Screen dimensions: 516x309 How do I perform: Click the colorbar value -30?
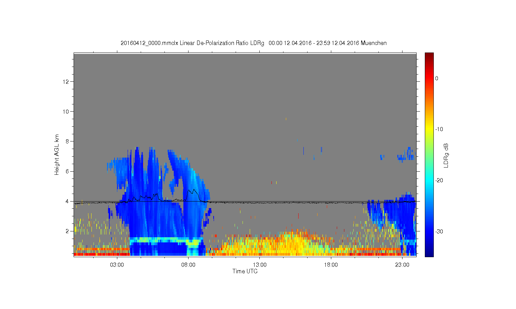point(439,232)
